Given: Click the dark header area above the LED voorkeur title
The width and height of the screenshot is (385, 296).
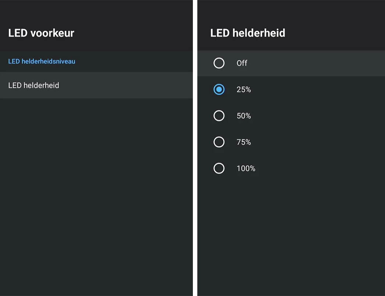Looking at the screenshot, I should (x=96, y=11).
